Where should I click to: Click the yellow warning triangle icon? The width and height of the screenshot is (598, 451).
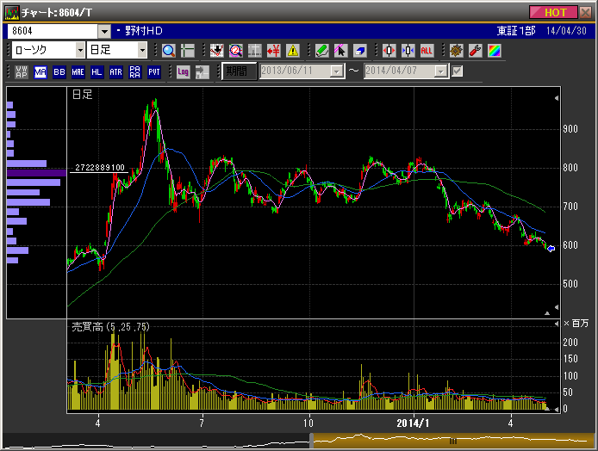pyautogui.click(x=293, y=50)
